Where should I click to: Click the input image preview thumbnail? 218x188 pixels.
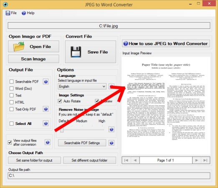[x=166, y=106]
